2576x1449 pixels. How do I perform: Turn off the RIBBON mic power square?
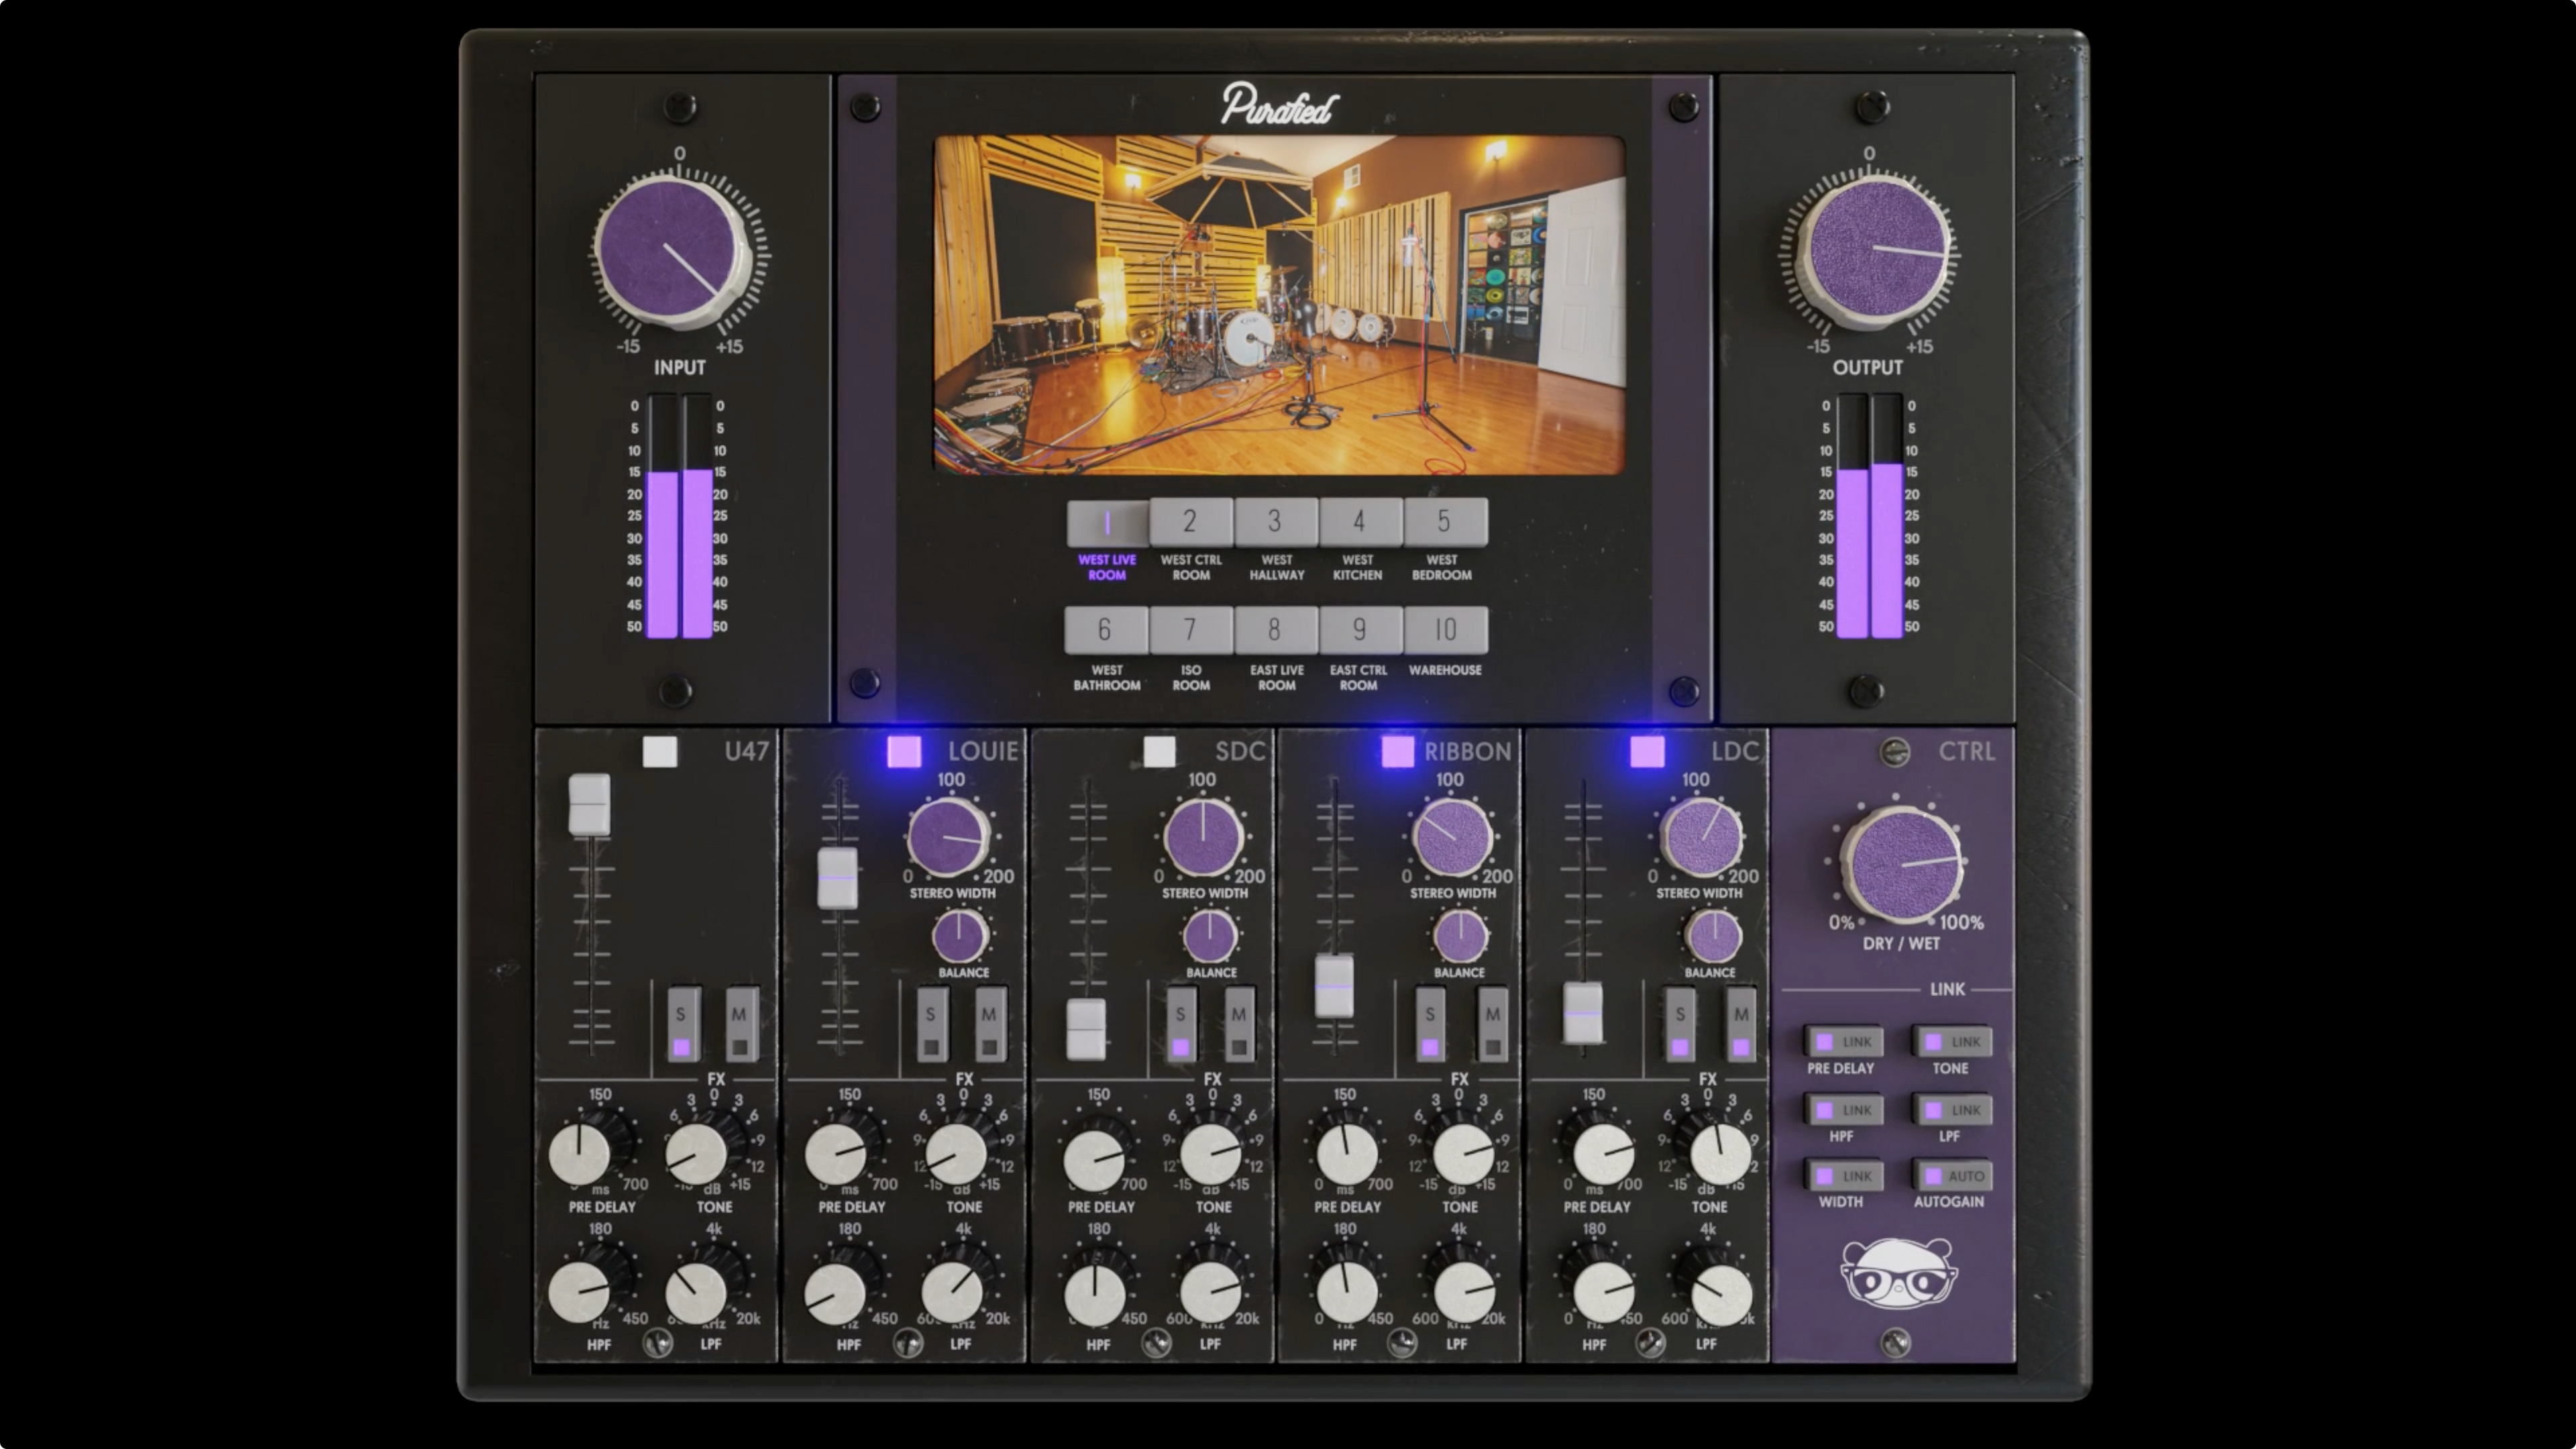[1397, 752]
